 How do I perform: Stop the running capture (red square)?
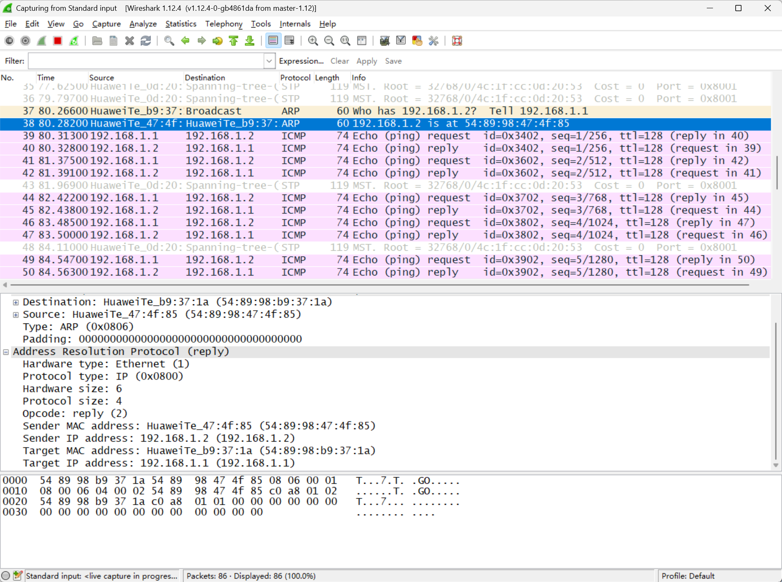tap(57, 40)
